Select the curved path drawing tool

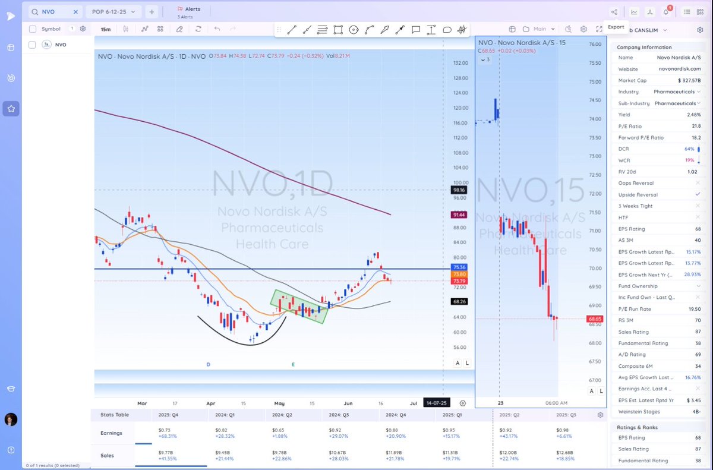pyautogui.click(x=369, y=29)
